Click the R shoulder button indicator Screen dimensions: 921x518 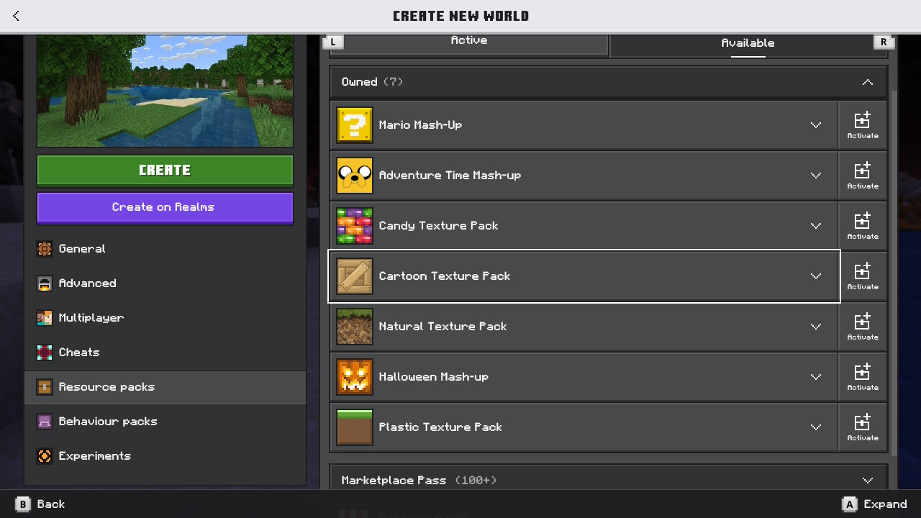point(884,42)
